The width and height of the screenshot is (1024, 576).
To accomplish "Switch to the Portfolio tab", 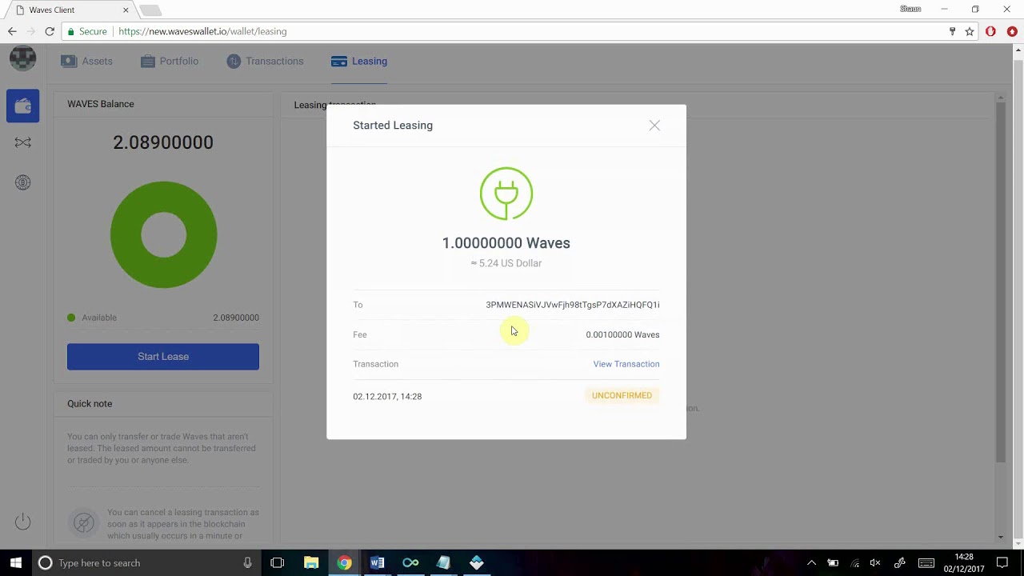I will 169,61.
